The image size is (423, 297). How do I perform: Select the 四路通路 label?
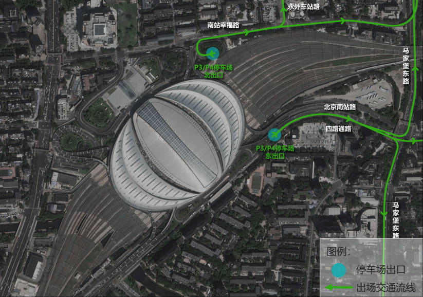(x=338, y=128)
